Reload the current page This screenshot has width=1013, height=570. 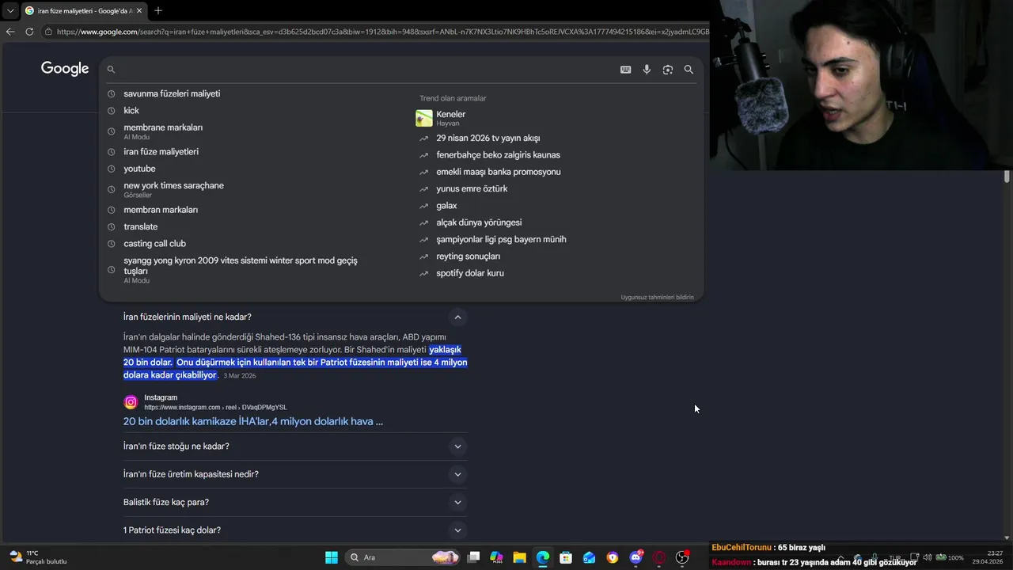tap(29, 32)
